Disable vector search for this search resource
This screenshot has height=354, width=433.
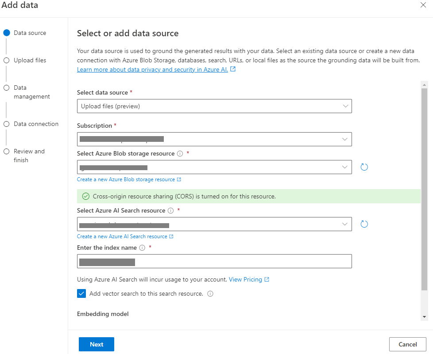[x=81, y=293]
